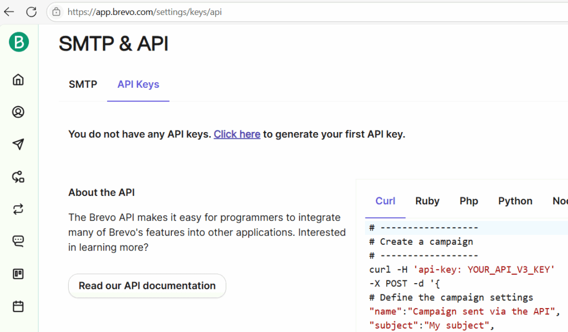This screenshot has width=568, height=332.
Task: Switch code sample to Python
Action: (x=515, y=201)
